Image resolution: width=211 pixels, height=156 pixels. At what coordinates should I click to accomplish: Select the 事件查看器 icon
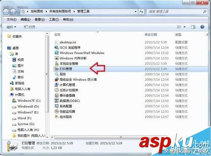[x=57, y=95]
